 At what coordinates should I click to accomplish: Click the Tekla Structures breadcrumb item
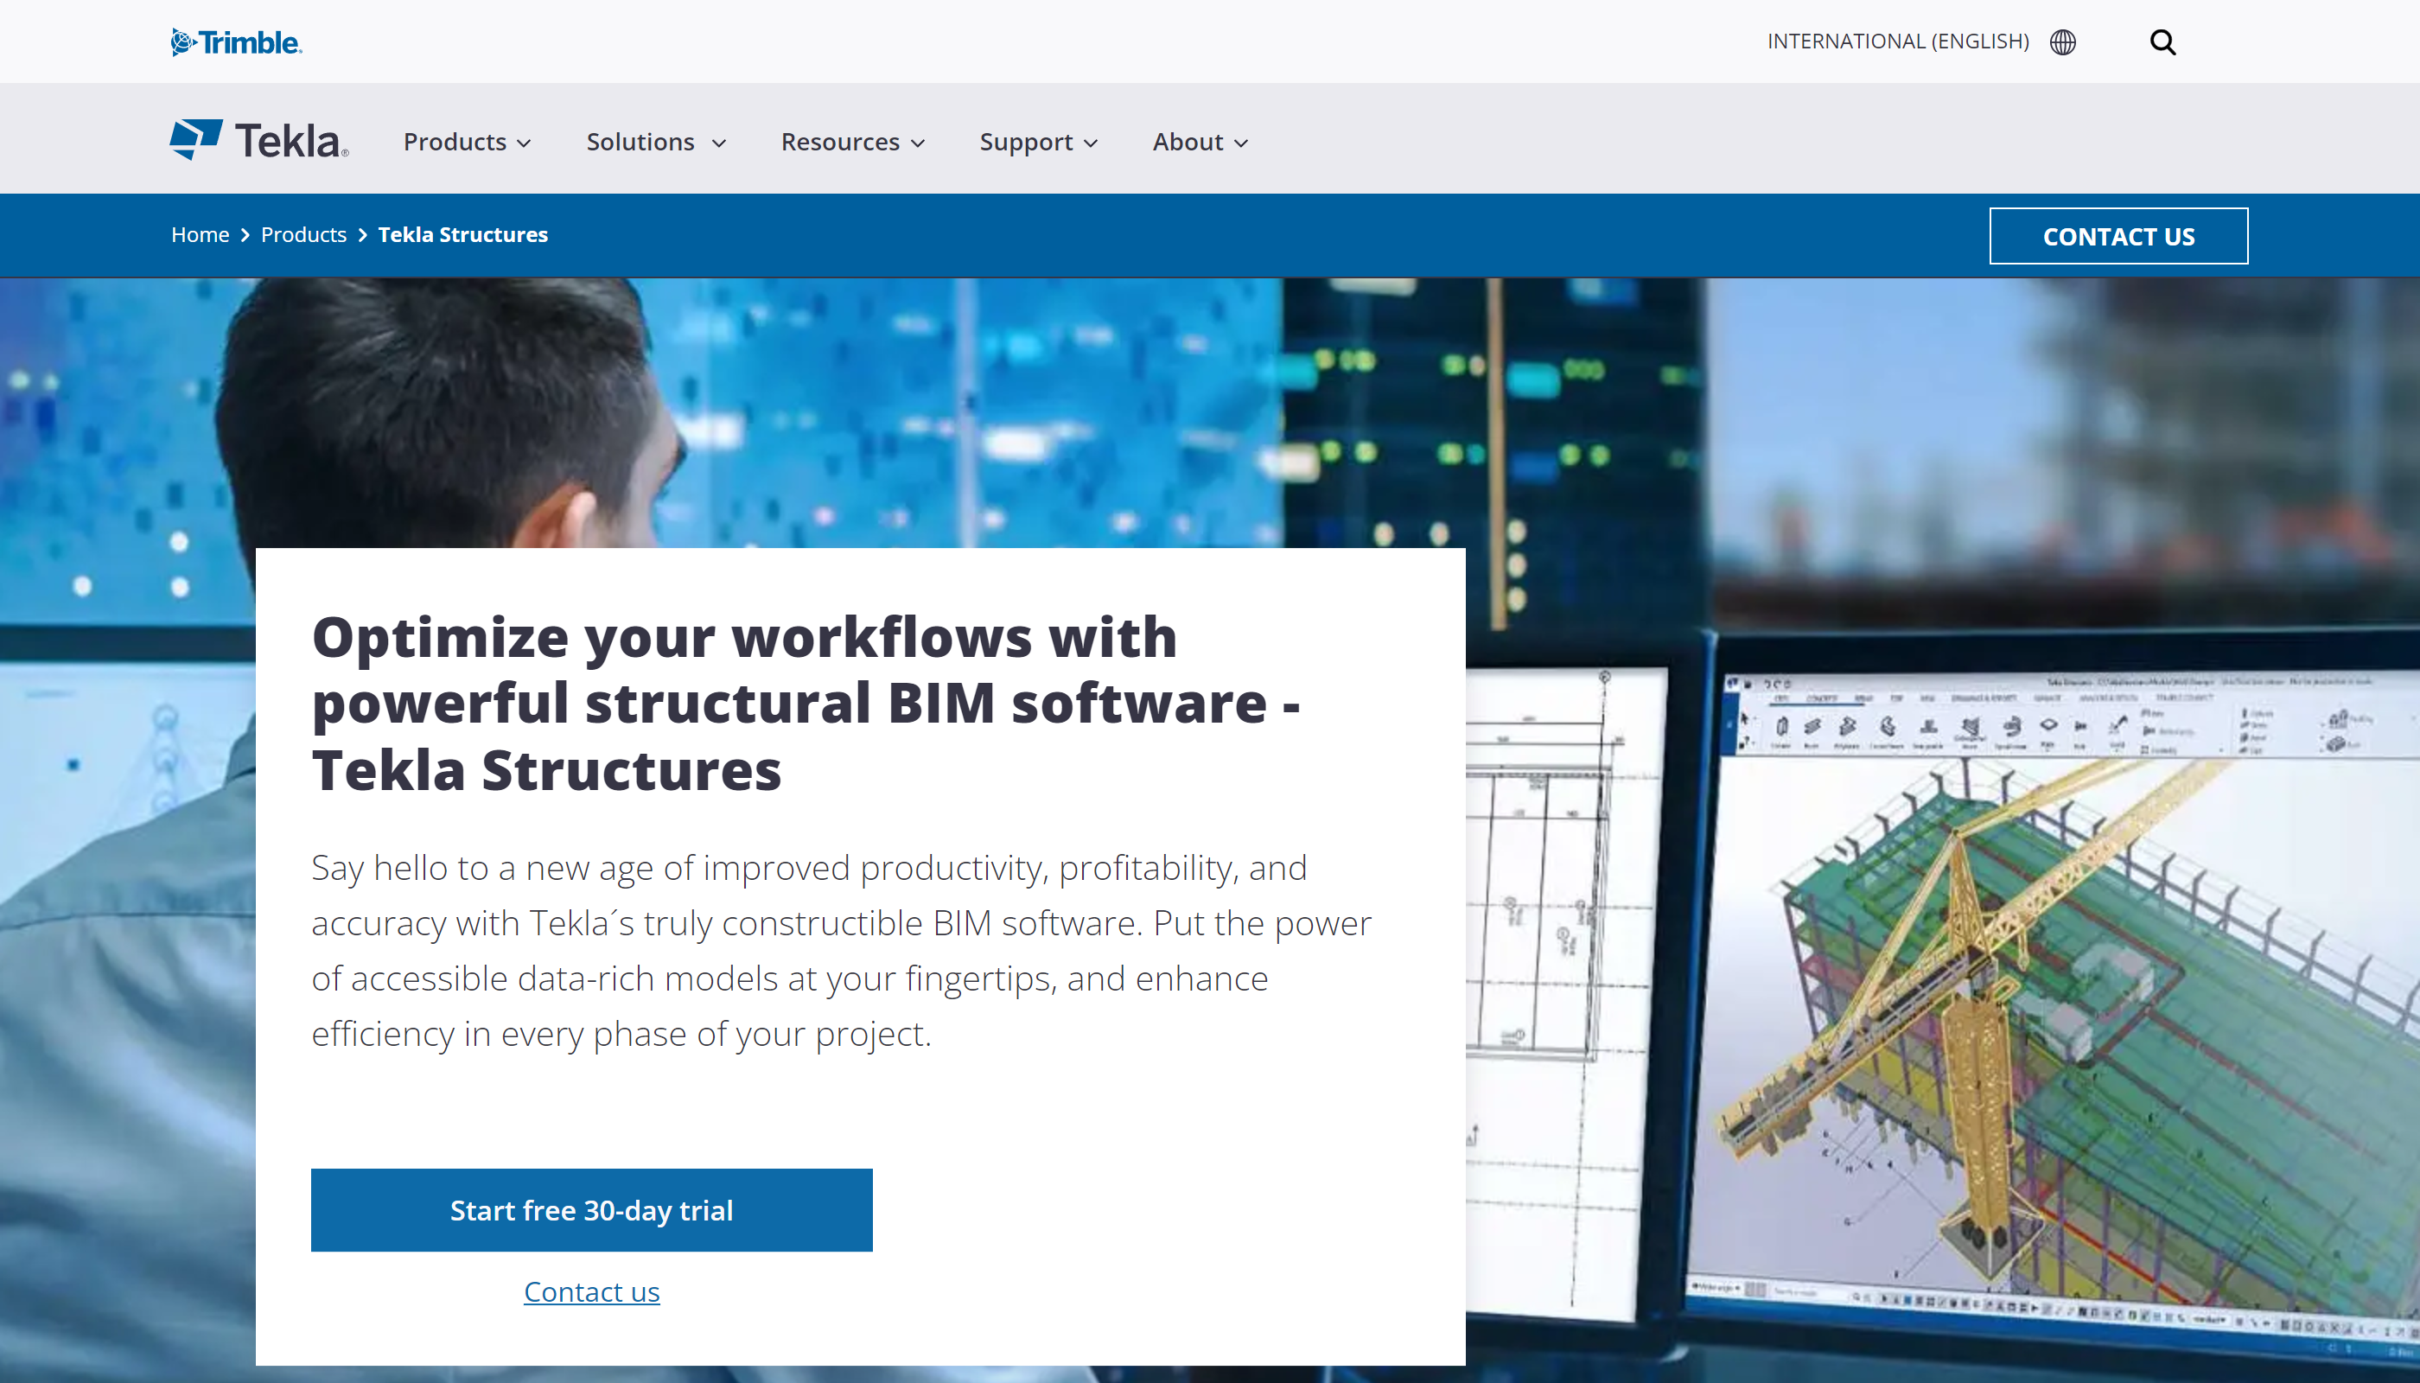462,234
